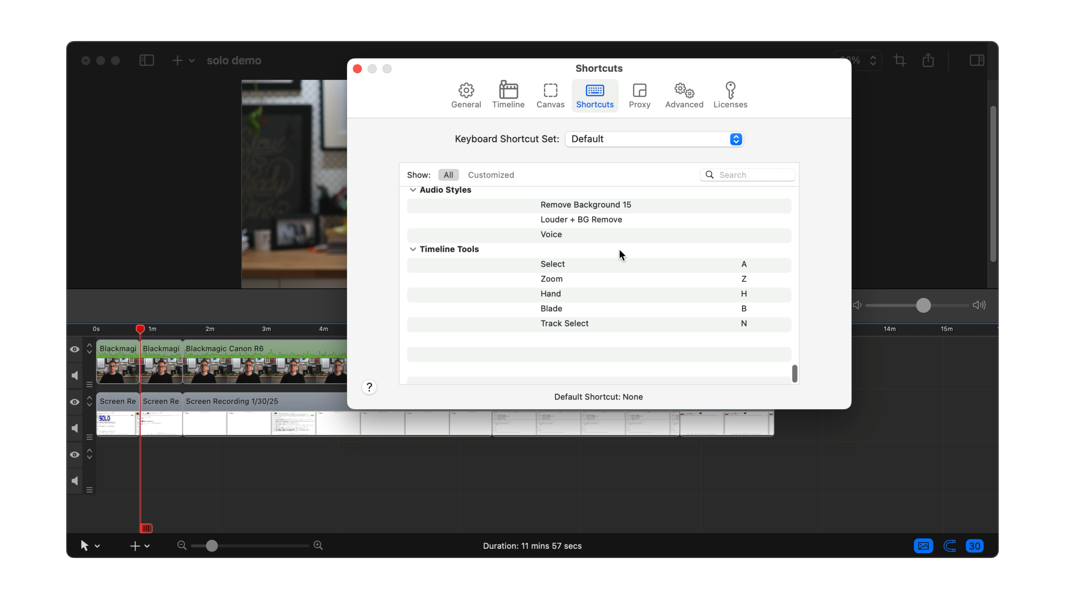Click the zoom-in magnifier icon
The height and width of the screenshot is (599, 1065).
coord(318,545)
